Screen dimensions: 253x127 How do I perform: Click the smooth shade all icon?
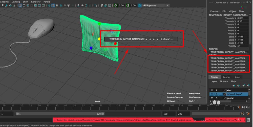click(53, 5)
